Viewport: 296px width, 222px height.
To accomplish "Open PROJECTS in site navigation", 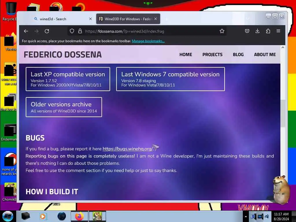I will click(x=212, y=55).
